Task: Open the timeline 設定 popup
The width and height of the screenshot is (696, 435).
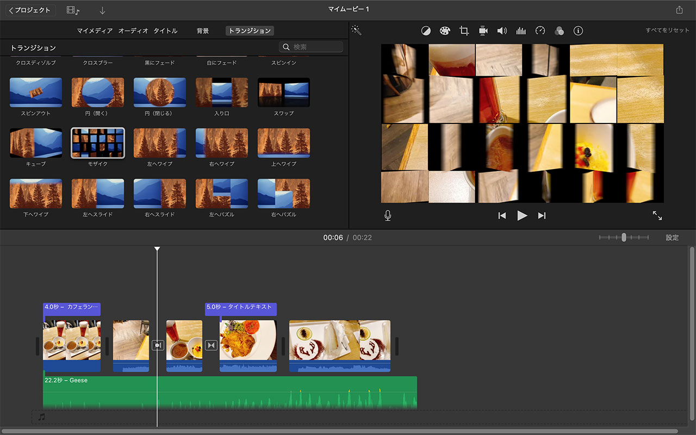Action: pyautogui.click(x=672, y=238)
